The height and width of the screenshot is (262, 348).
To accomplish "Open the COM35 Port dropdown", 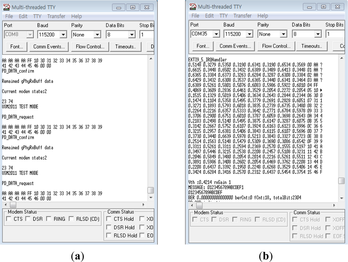I will [216, 34].
